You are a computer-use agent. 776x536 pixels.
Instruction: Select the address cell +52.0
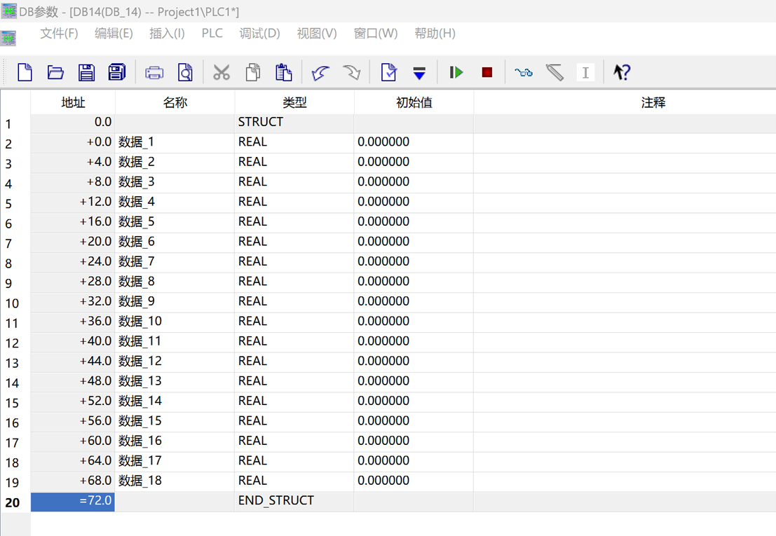click(73, 401)
